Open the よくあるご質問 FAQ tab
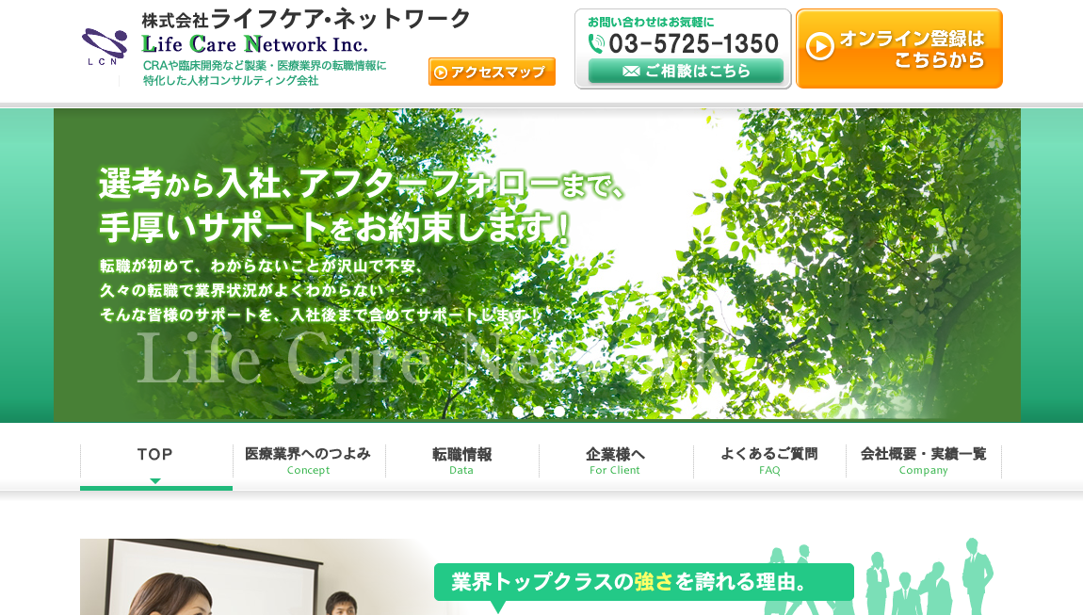This screenshot has width=1083, height=615. tap(769, 461)
